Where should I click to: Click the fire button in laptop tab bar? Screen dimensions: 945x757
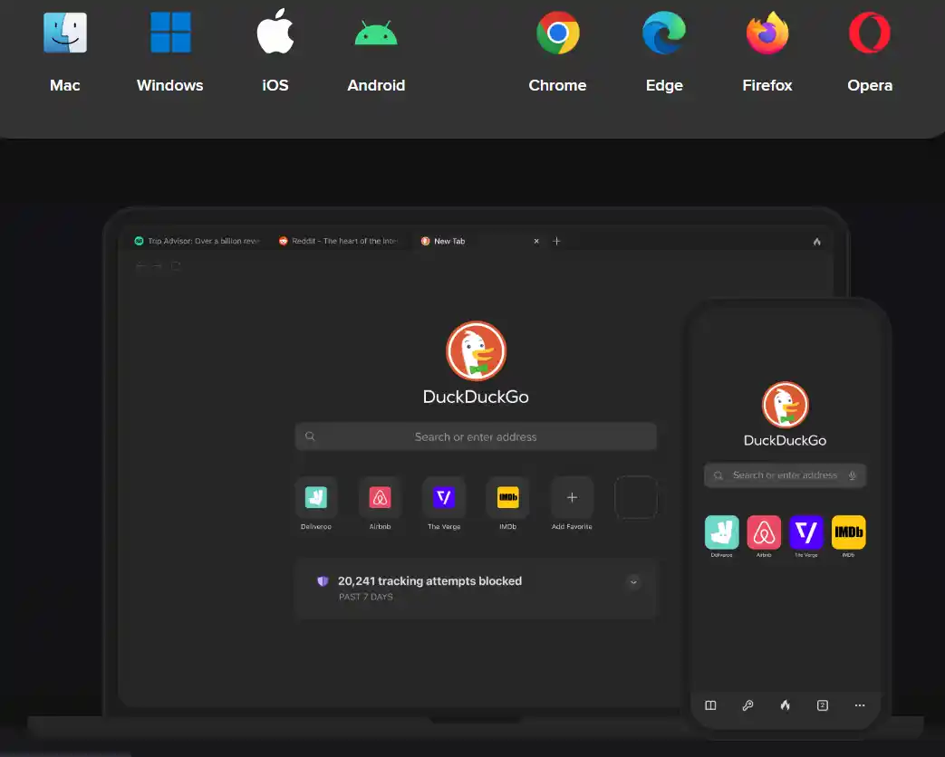pos(817,242)
